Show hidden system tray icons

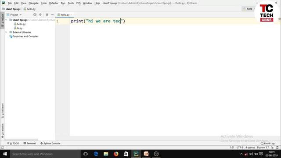(x=241, y=154)
